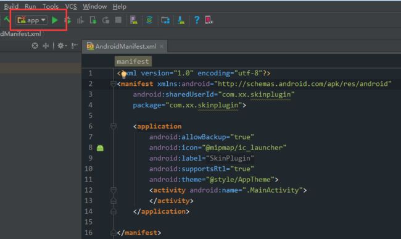Open the project panel gear settings menu
The image size is (401, 239).
[62, 46]
